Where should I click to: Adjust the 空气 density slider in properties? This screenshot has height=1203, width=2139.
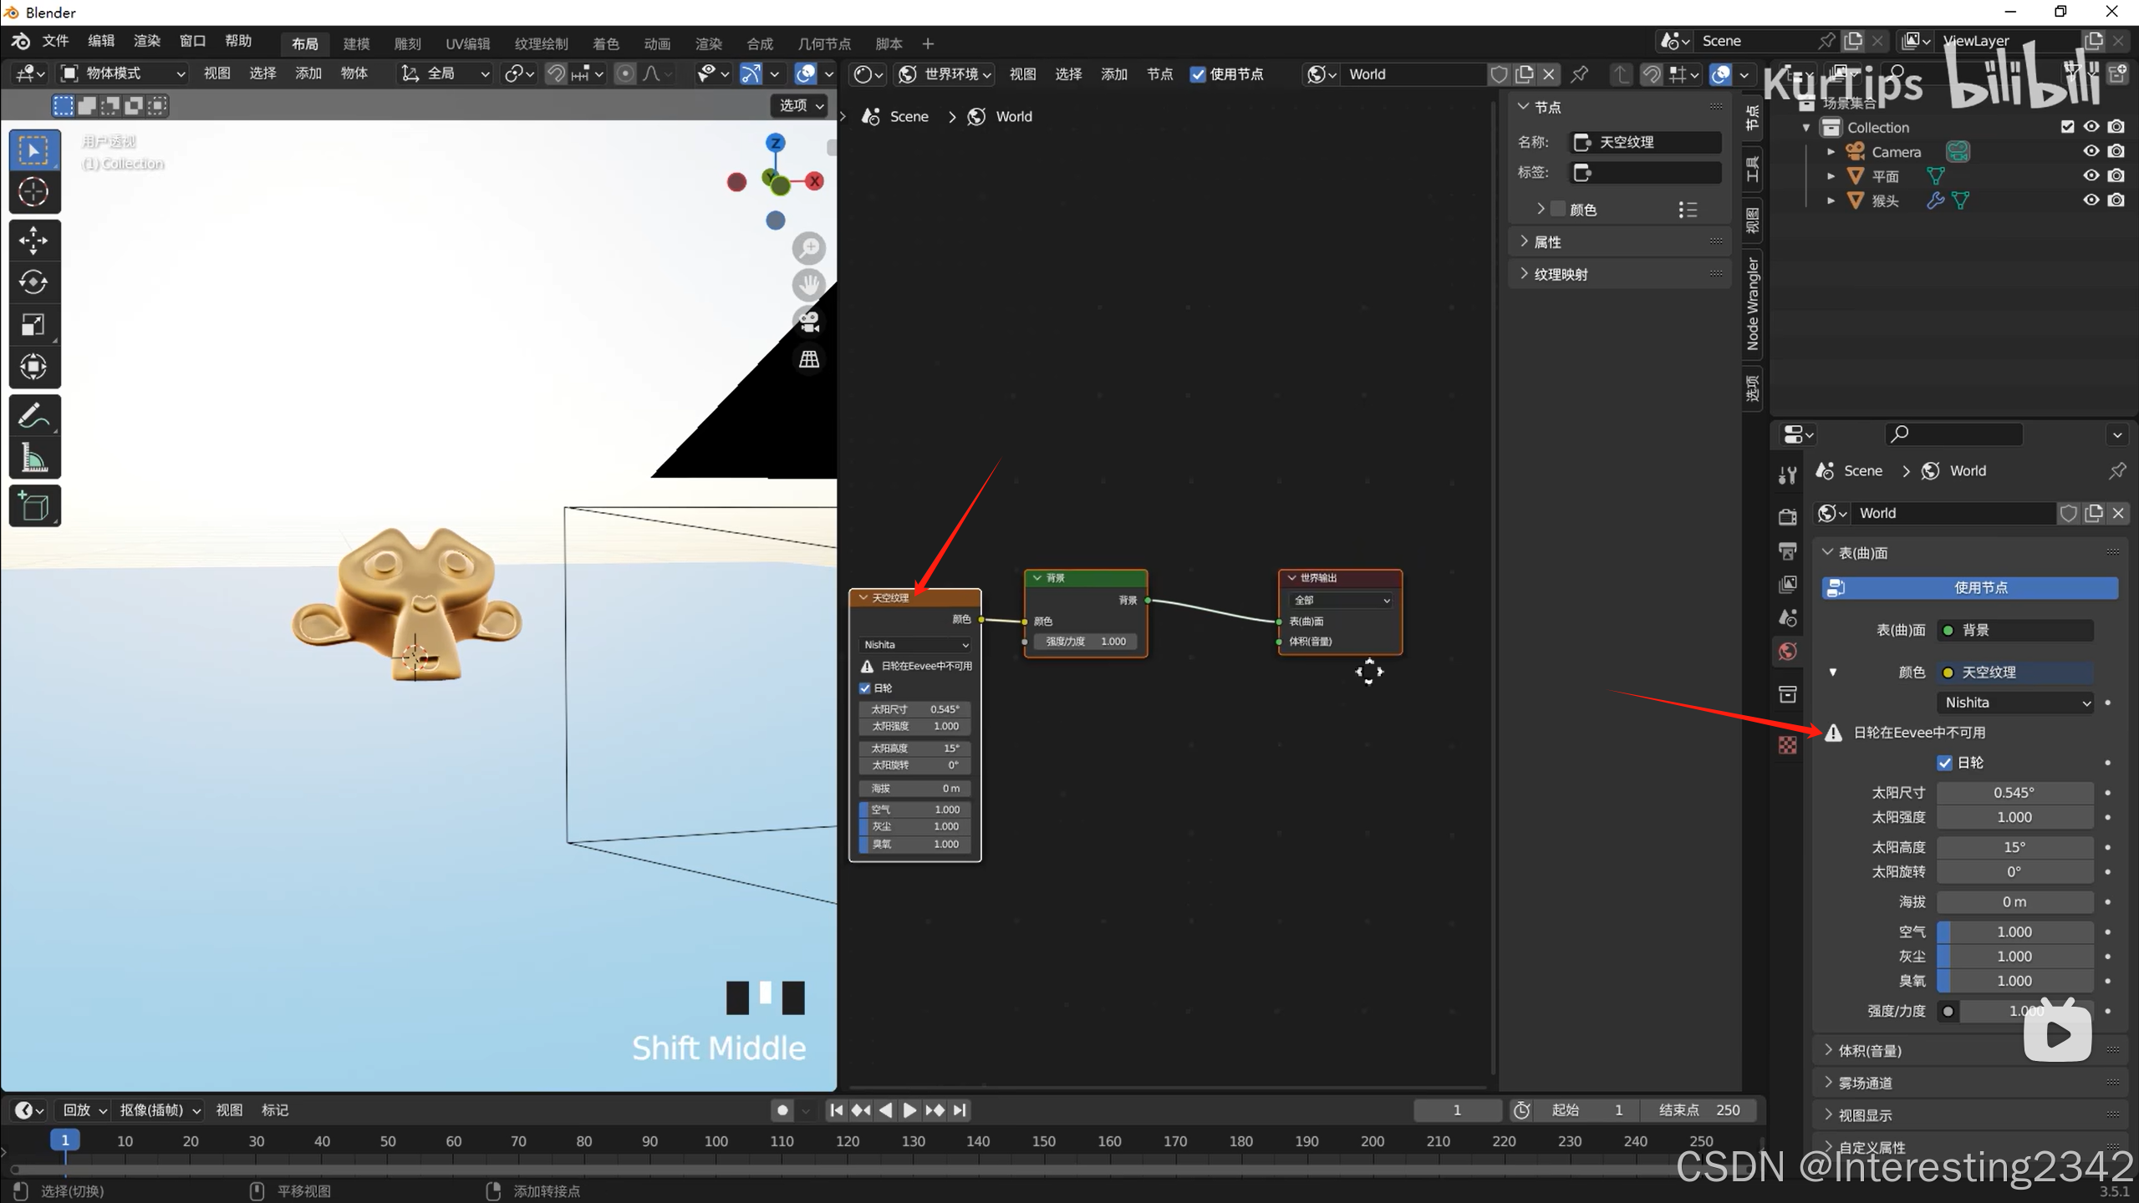tap(2014, 931)
